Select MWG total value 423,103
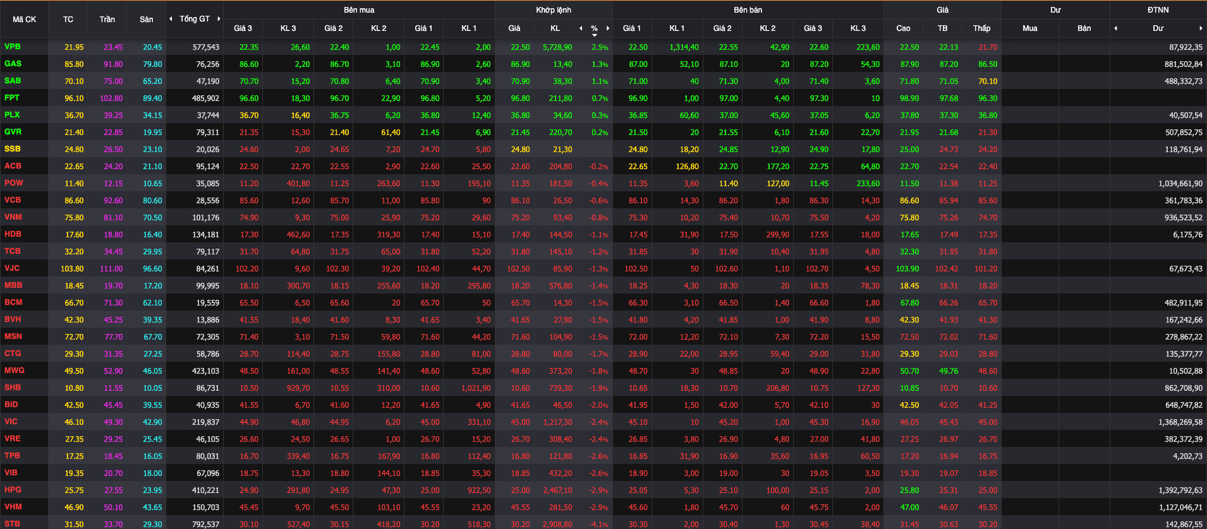1207x529 pixels. coord(206,371)
